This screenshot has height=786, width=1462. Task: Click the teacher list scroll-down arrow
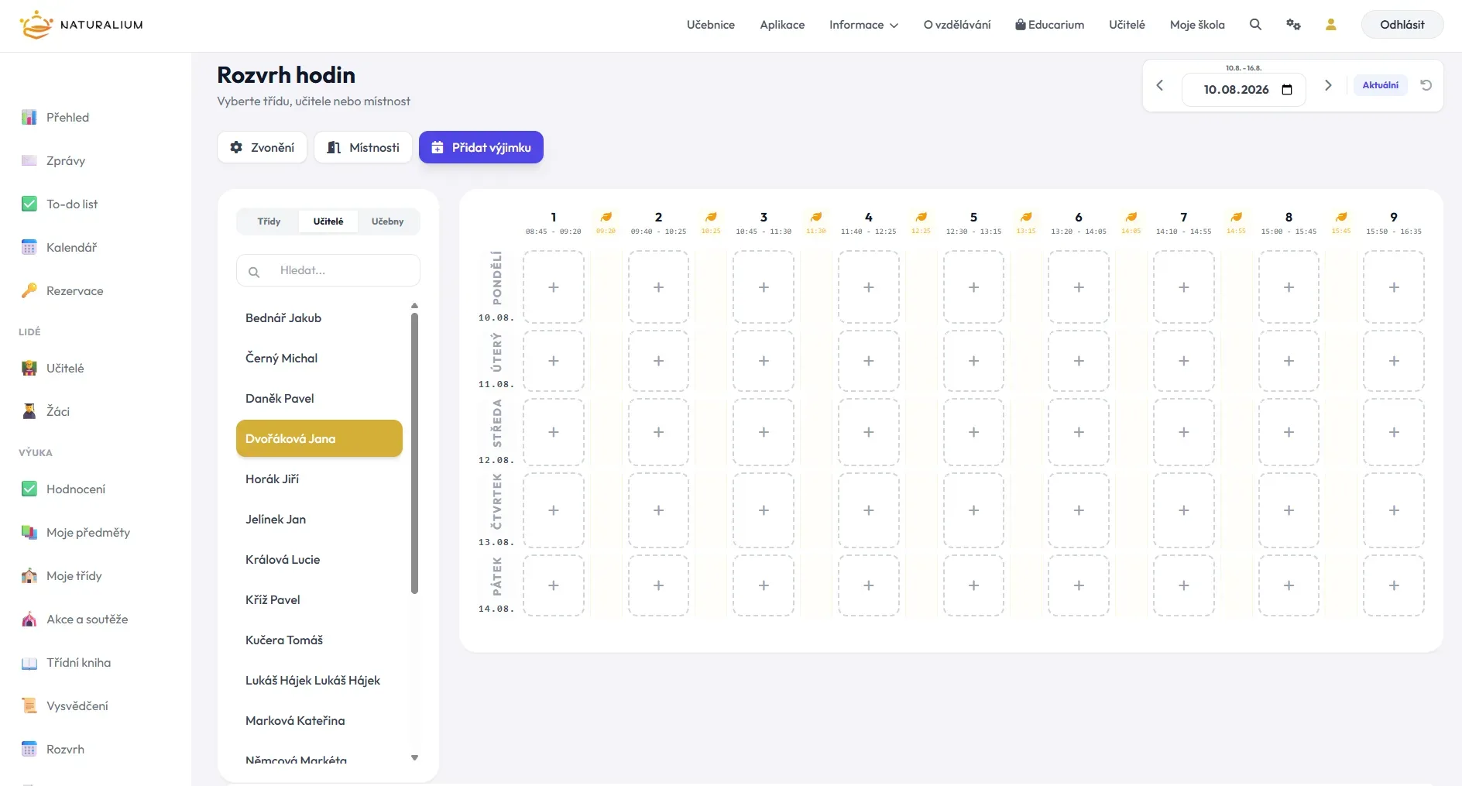point(414,758)
